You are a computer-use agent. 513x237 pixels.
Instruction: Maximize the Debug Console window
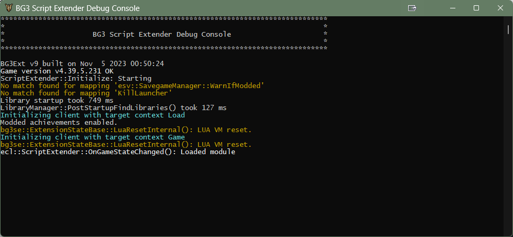(476, 8)
